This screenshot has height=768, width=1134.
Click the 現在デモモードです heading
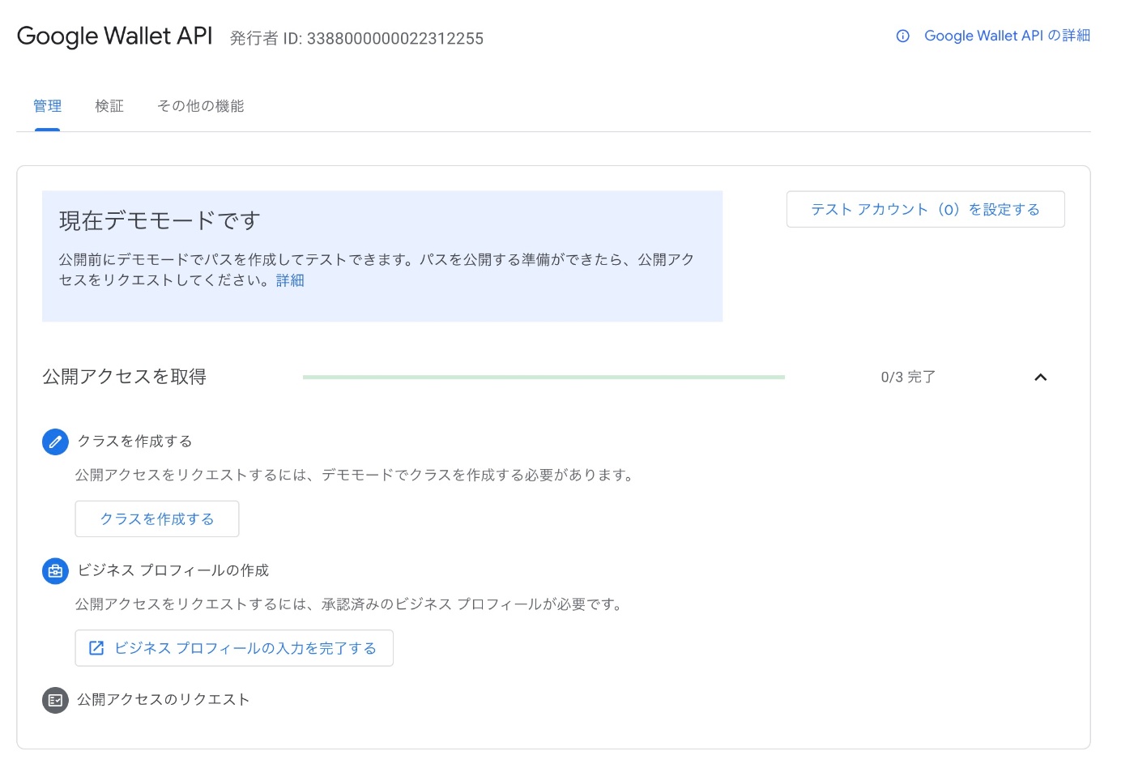coord(160,220)
